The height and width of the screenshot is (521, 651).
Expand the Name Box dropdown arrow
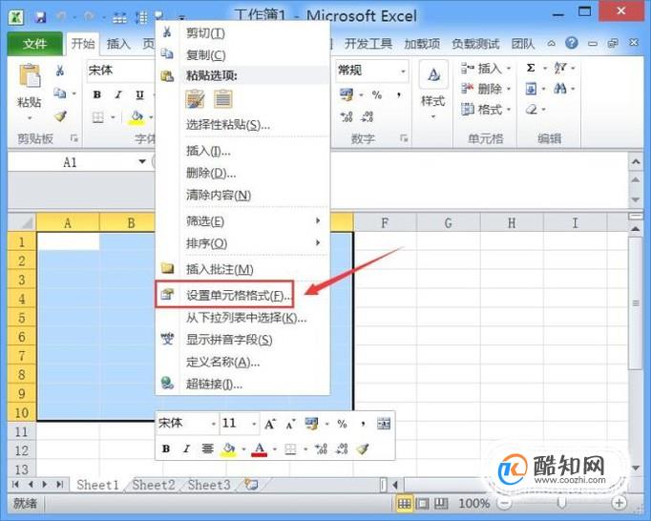pyautogui.click(x=142, y=161)
